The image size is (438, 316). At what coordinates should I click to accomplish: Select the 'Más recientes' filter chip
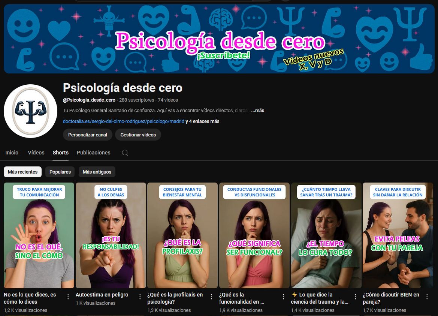[x=23, y=172]
